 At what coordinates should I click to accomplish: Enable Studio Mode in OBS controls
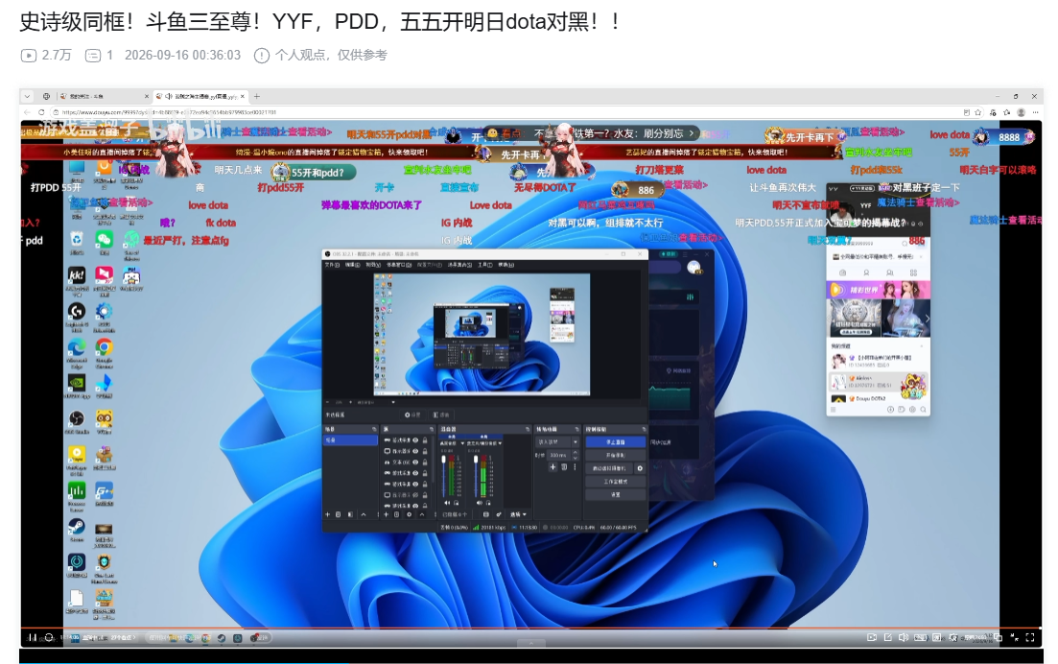(x=616, y=481)
